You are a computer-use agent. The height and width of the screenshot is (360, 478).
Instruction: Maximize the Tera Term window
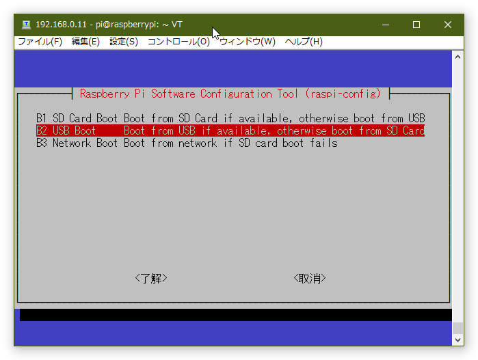pyautogui.click(x=416, y=25)
